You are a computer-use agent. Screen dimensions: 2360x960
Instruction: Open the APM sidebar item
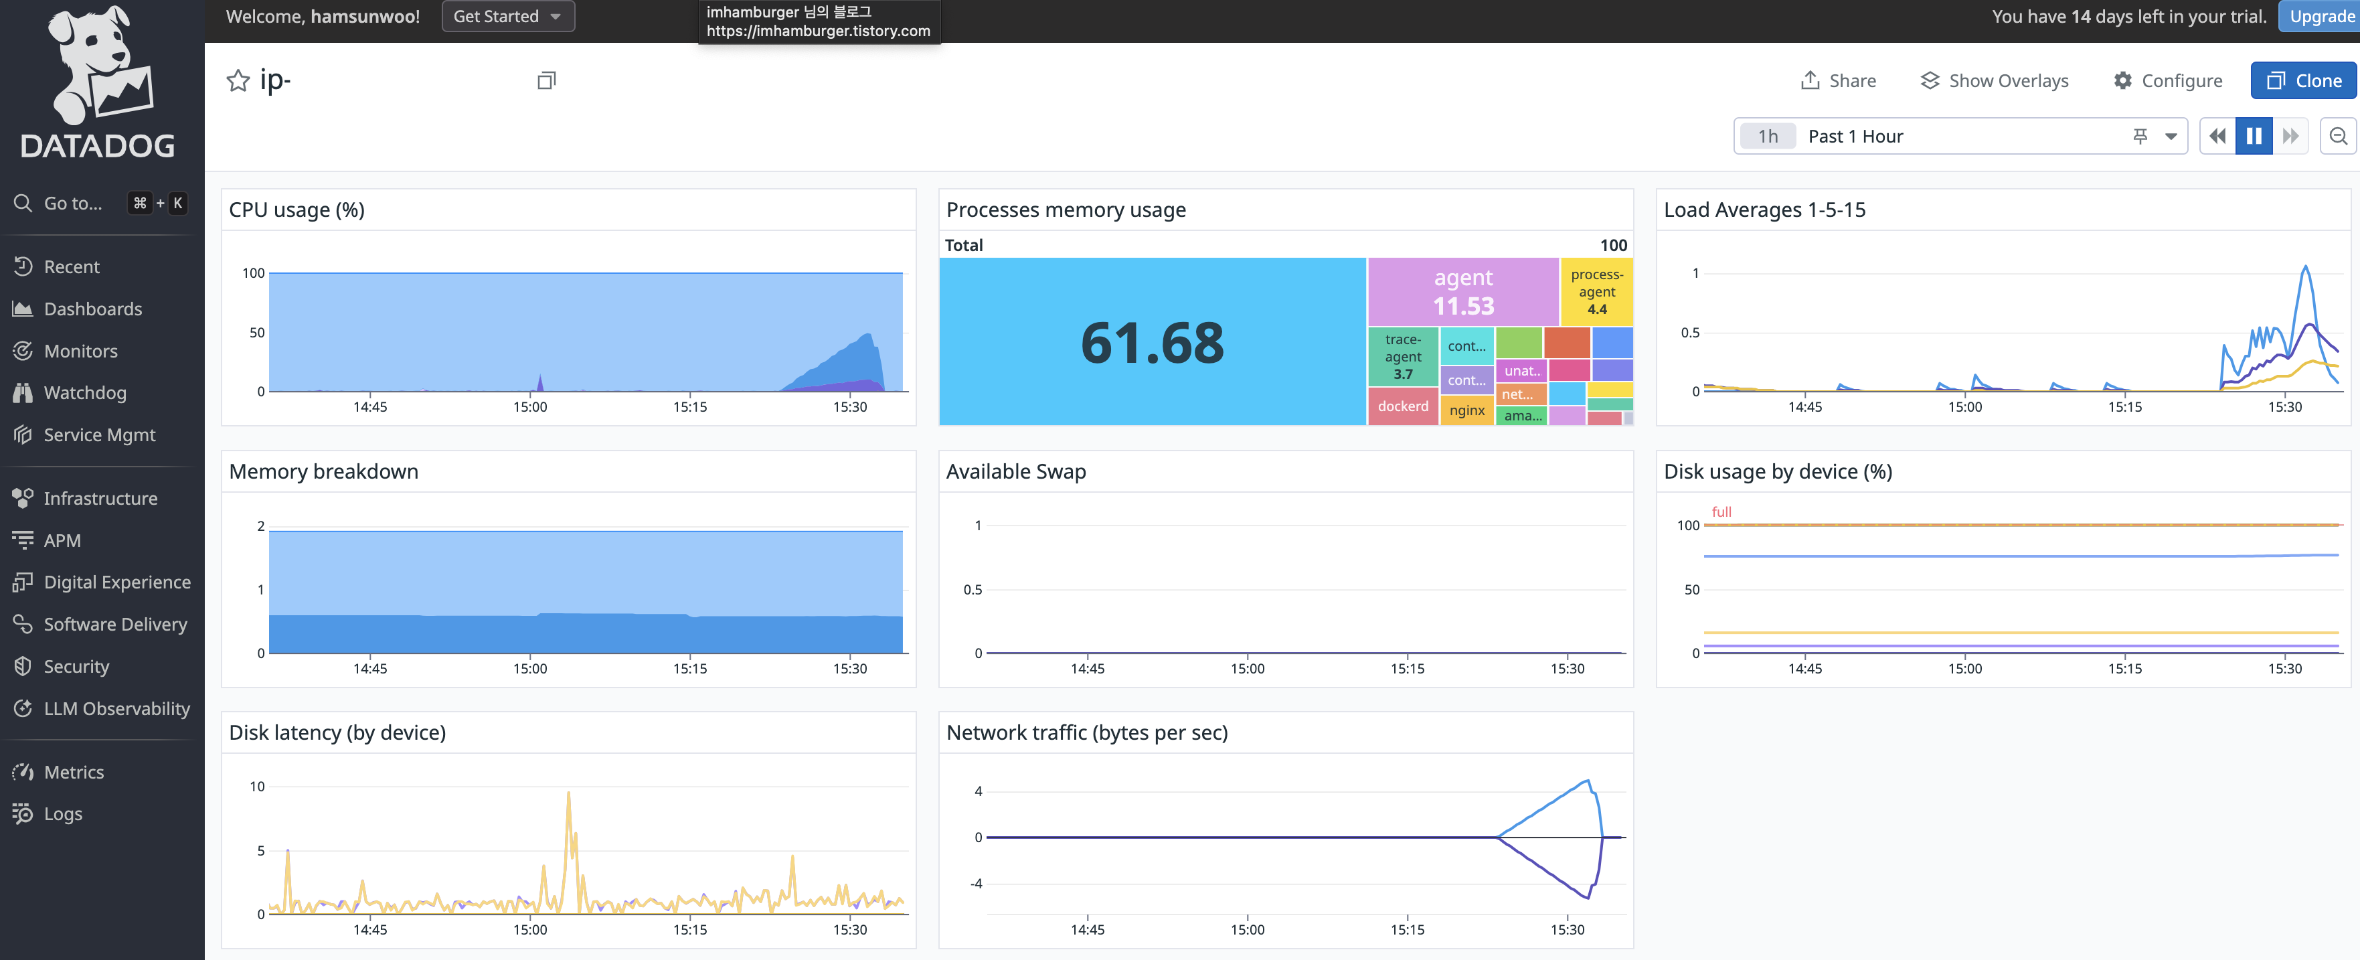[x=62, y=540]
